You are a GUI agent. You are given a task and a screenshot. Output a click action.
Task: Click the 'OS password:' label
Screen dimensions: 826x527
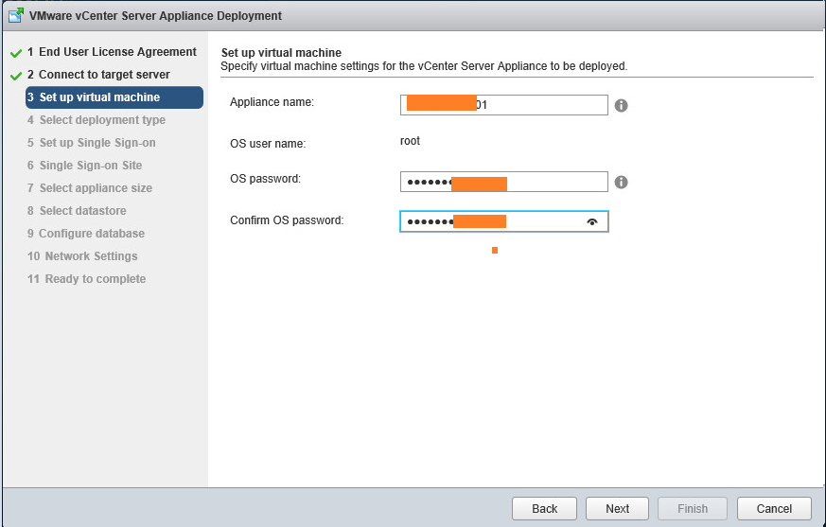[266, 179]
